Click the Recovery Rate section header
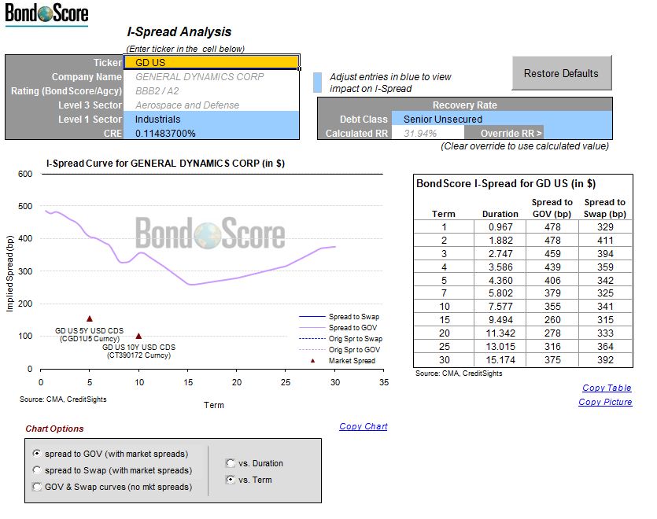 pyautogui.click(x=465, y=105)
